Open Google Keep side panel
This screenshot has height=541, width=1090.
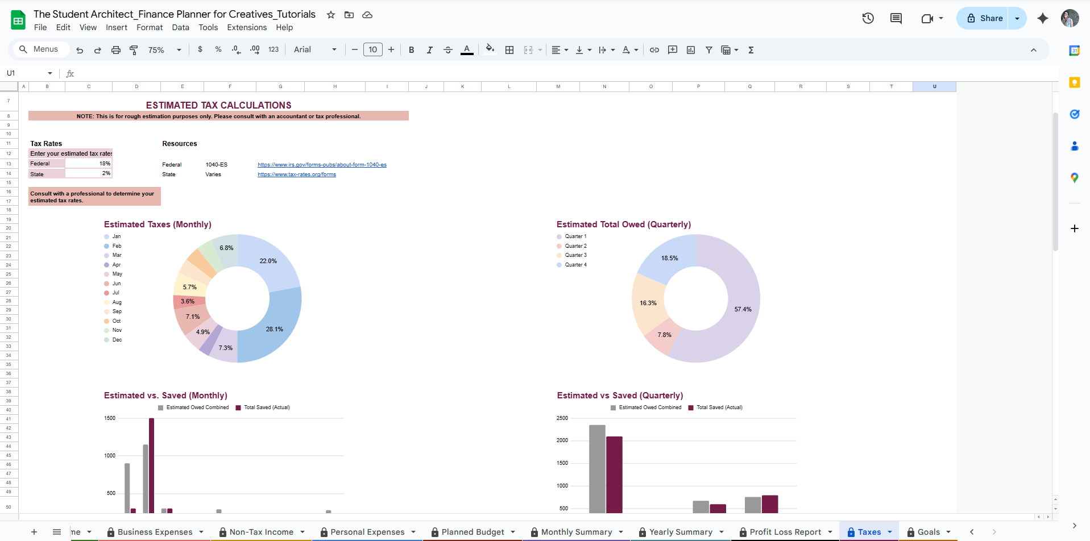(x=1075, y=82)
